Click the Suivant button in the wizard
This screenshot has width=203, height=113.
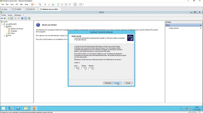coord(117,83)
